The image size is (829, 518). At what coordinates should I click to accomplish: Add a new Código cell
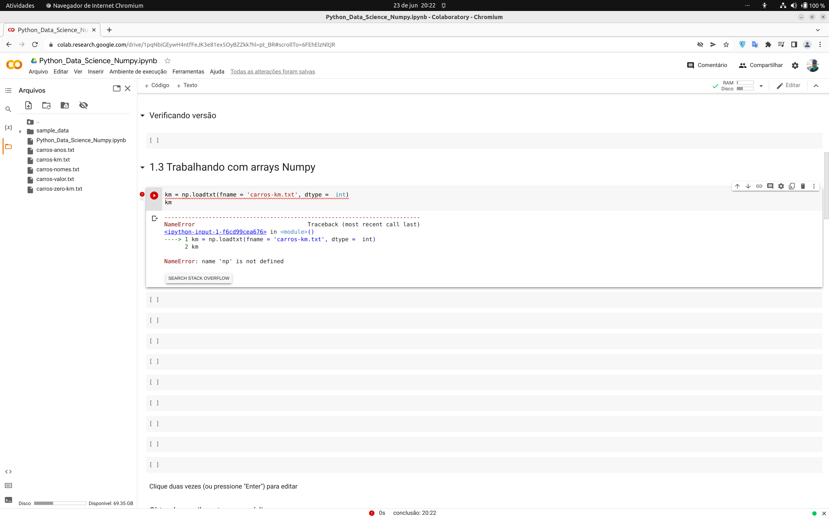click(x=156, y=85)
